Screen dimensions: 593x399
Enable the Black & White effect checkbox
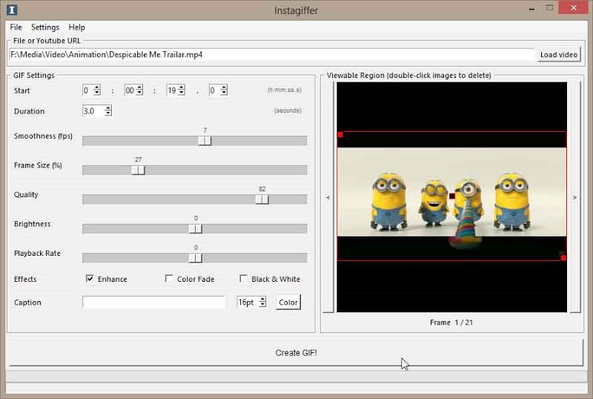pos(244,279)
